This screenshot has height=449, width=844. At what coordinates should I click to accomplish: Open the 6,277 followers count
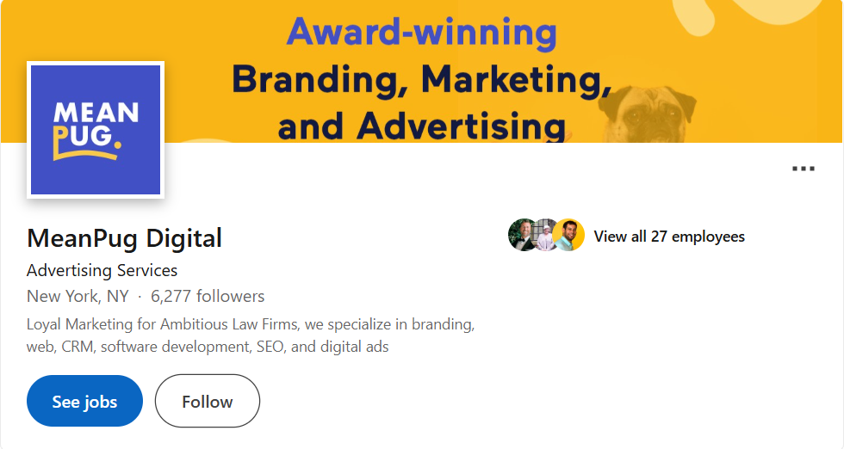click(x=208, y=297)
